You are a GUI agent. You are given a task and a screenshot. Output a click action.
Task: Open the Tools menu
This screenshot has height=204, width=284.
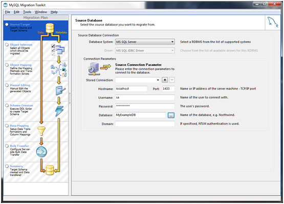pos(27,12)
